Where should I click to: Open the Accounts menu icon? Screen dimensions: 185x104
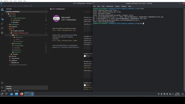[x=2, y=83]
